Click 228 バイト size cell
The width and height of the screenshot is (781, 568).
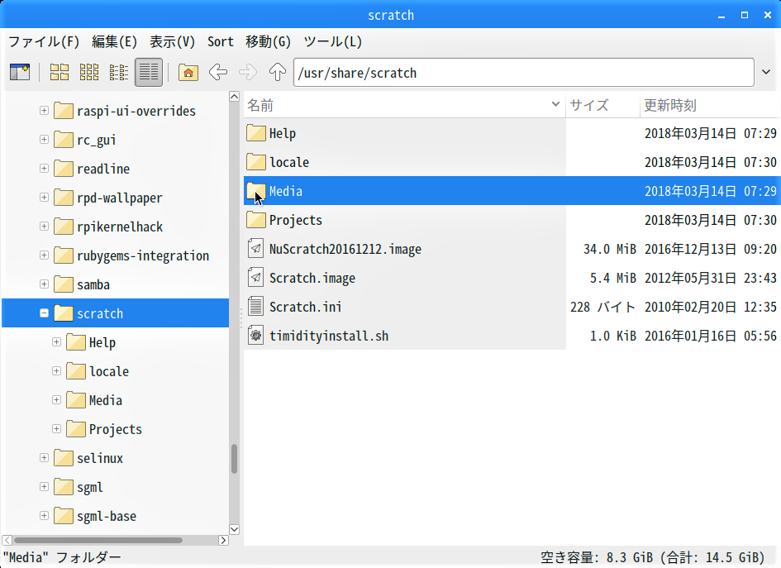pyautogui.click(x=603, y=307)
